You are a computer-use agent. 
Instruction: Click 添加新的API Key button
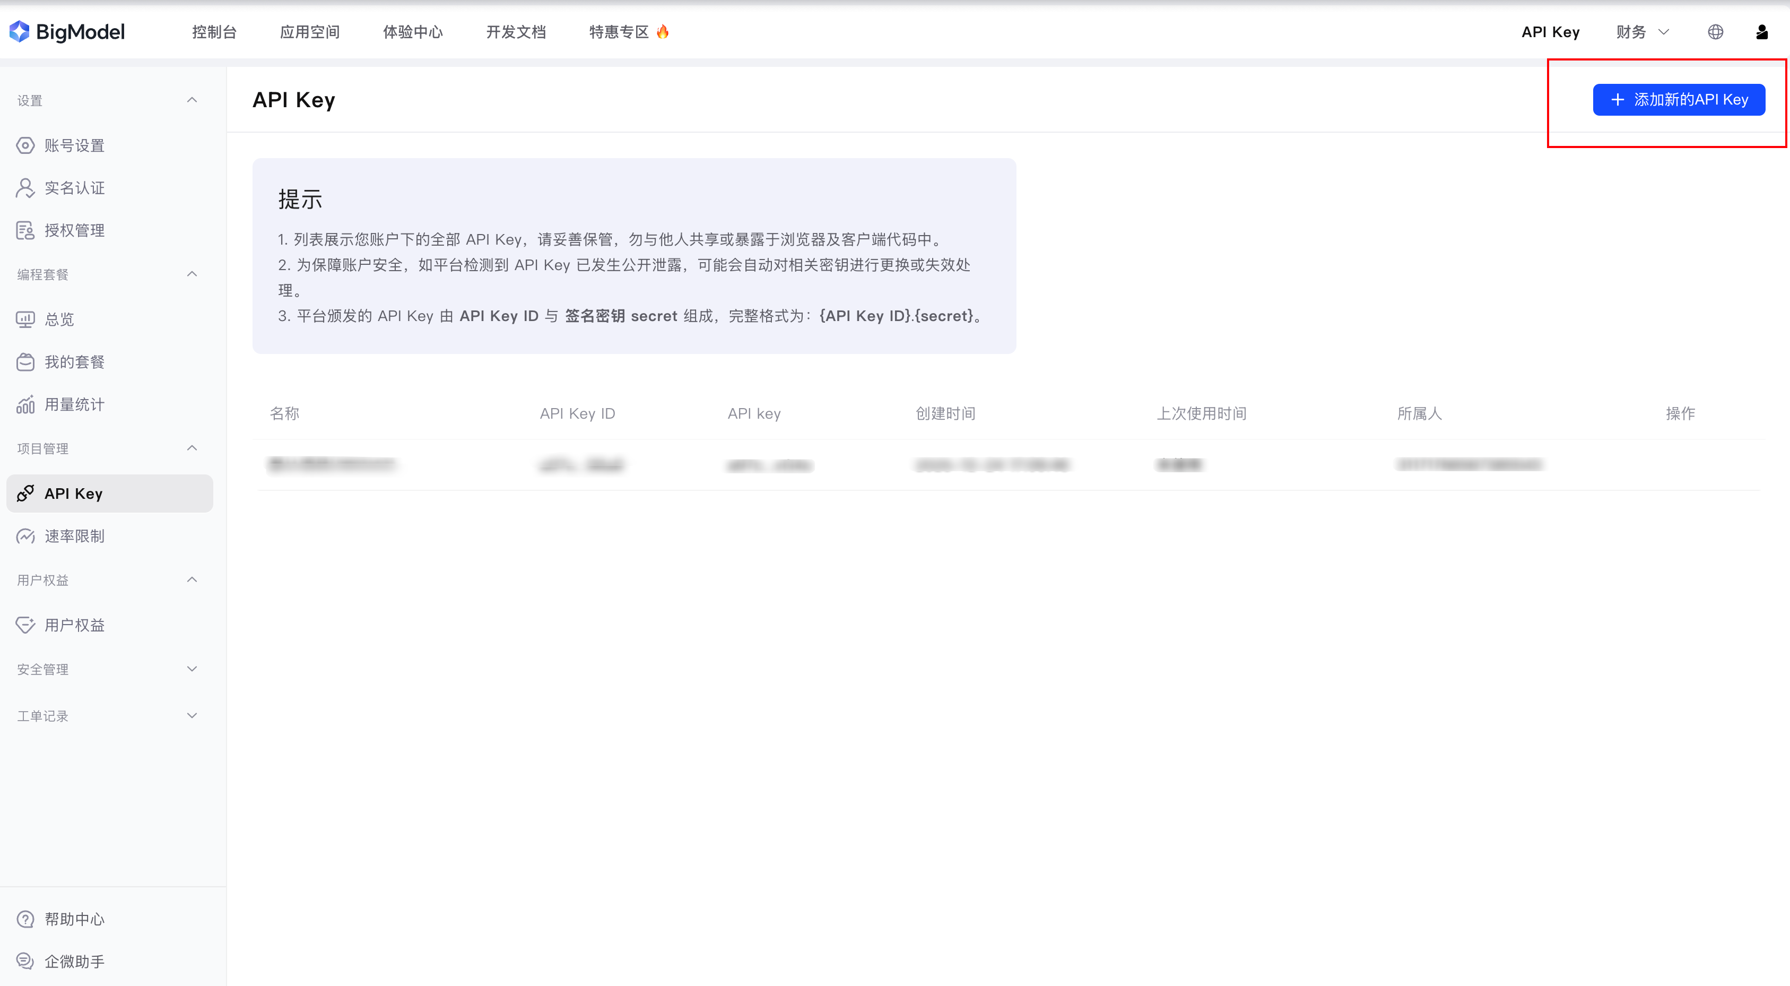point(1678,99)
